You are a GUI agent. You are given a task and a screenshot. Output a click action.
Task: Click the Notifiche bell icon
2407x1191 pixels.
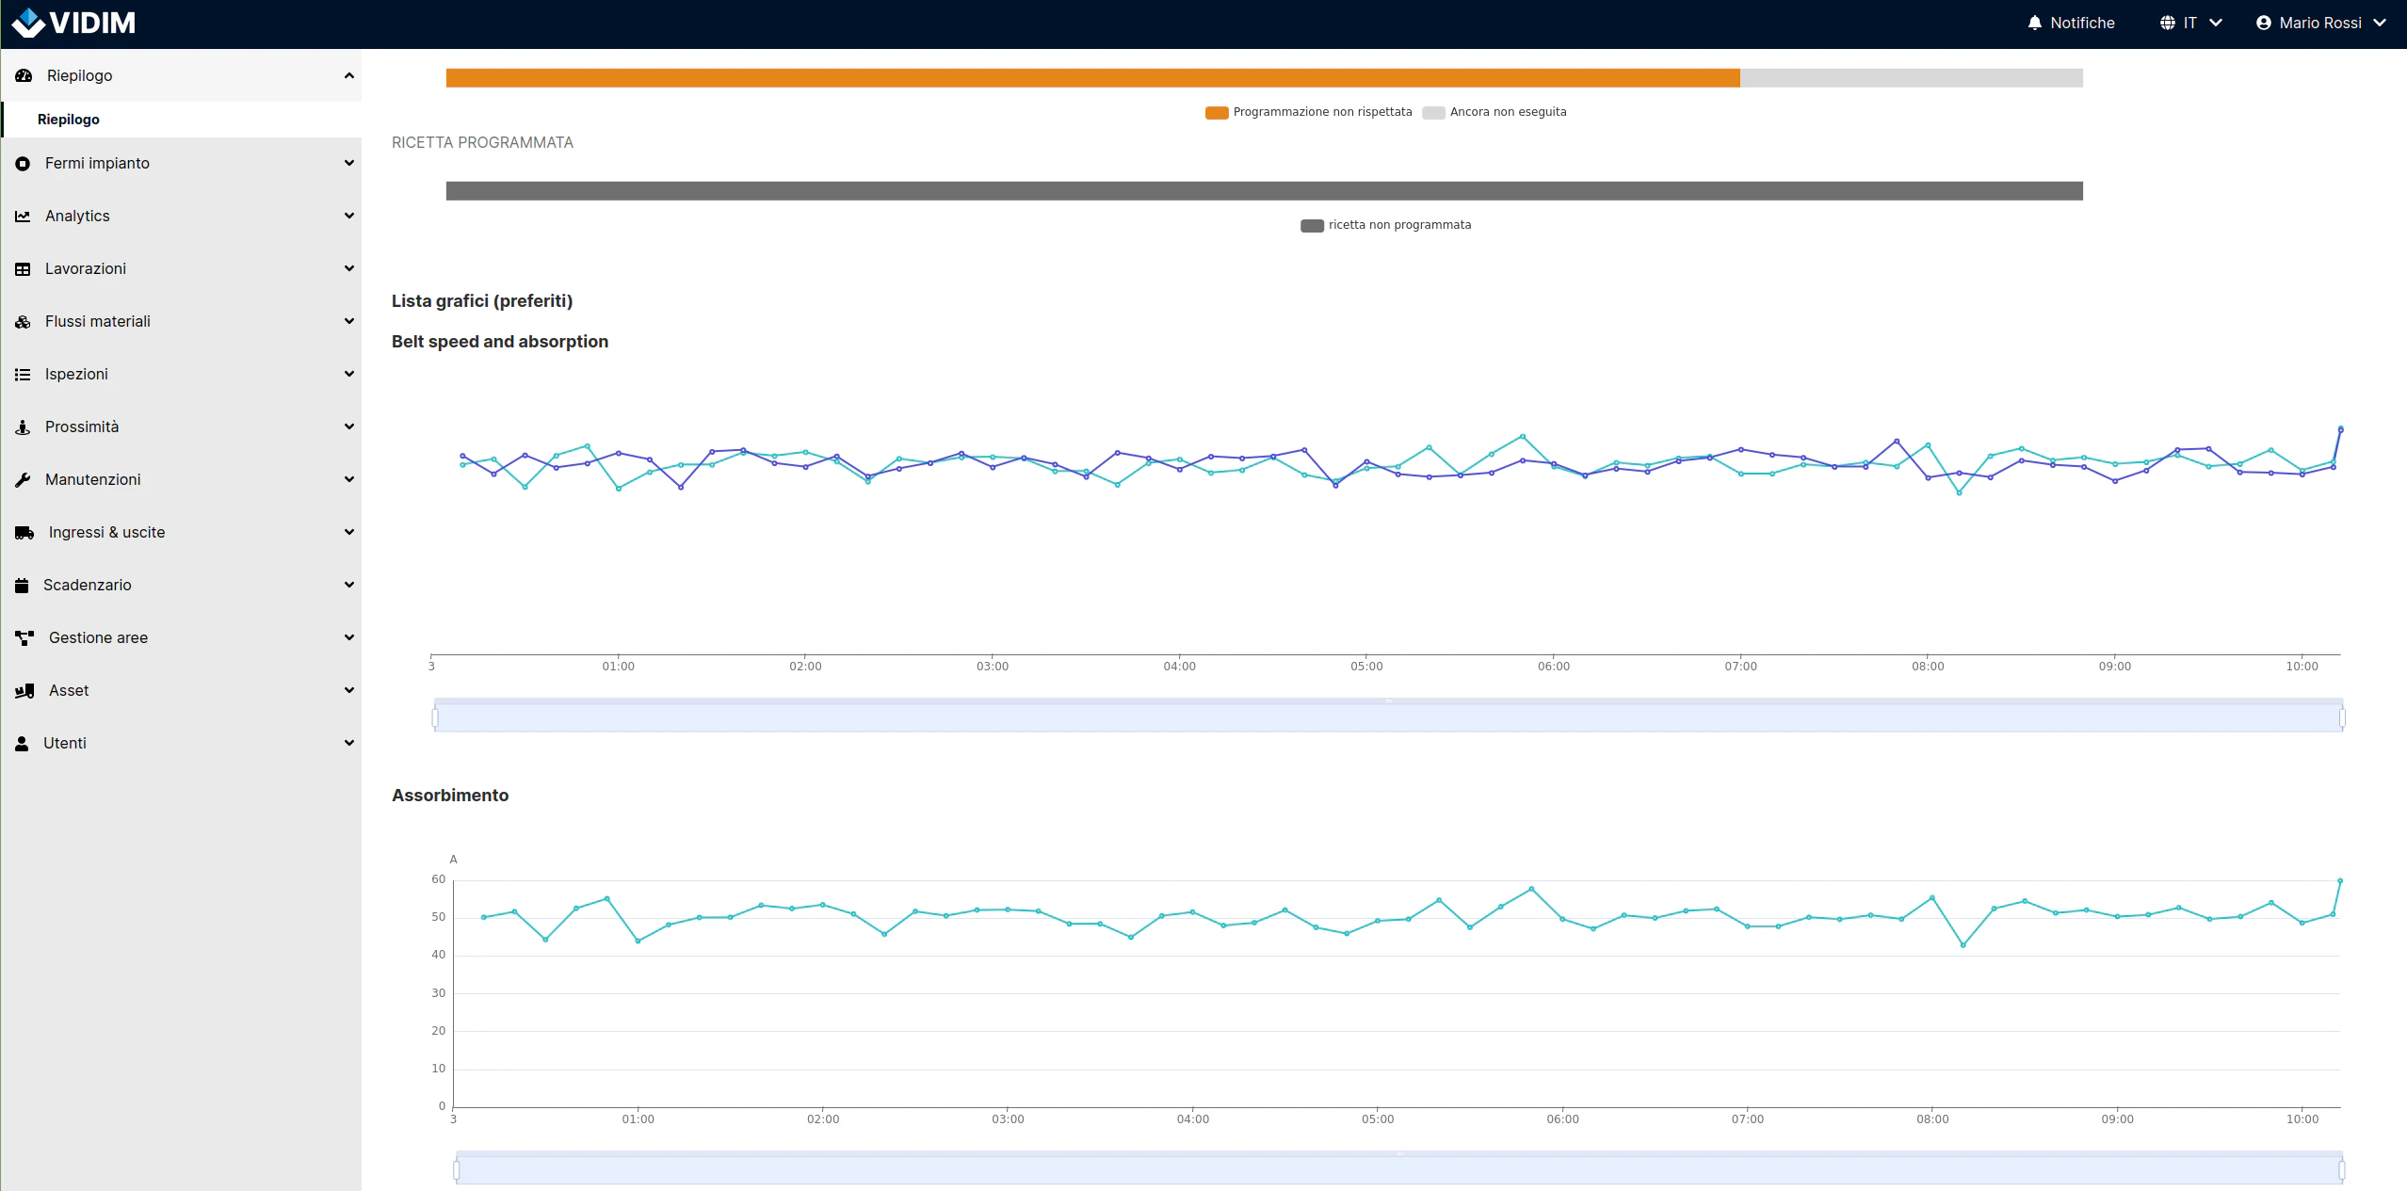[2035, 23]
